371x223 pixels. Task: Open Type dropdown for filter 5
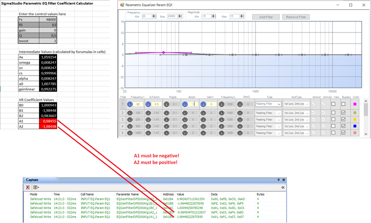click(268, 133)
